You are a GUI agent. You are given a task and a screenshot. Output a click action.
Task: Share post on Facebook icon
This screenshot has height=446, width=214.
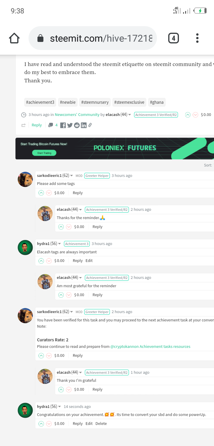[63, 125]
